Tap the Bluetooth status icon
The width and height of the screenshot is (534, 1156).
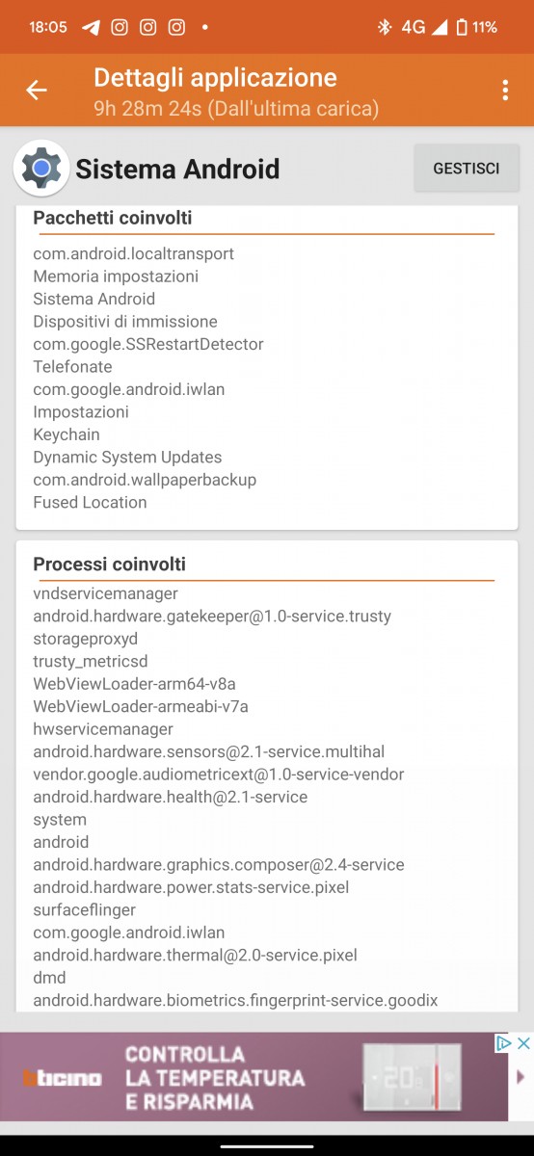click(384, 27)
